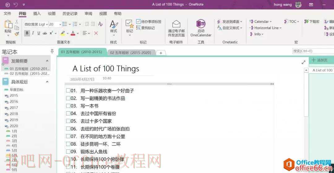Open 2016 section group in tree

click(11, 102)
